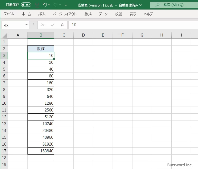Click the Undo arrow icon
This screenshot has width=198, height=169.
coord(45,5)
